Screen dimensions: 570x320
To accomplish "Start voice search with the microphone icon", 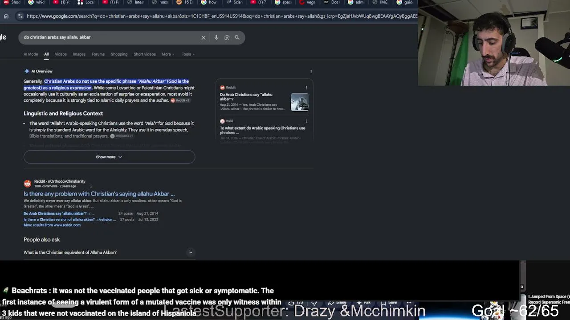I will [216, 37].
